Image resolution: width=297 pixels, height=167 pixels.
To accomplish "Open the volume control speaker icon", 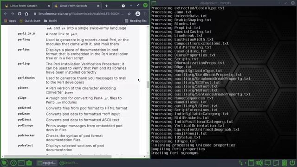I will [259, 163].
